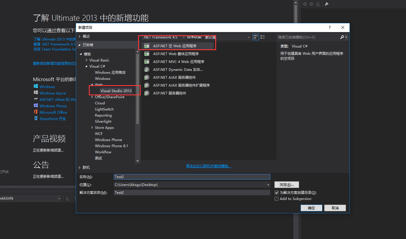Click start page scrollbar up arrow

295,3
